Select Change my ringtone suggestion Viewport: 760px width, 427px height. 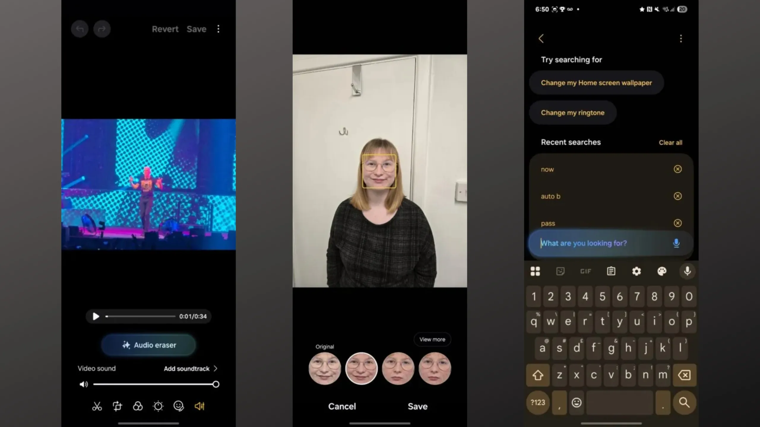pyautogui.click(x=573, y=113)
